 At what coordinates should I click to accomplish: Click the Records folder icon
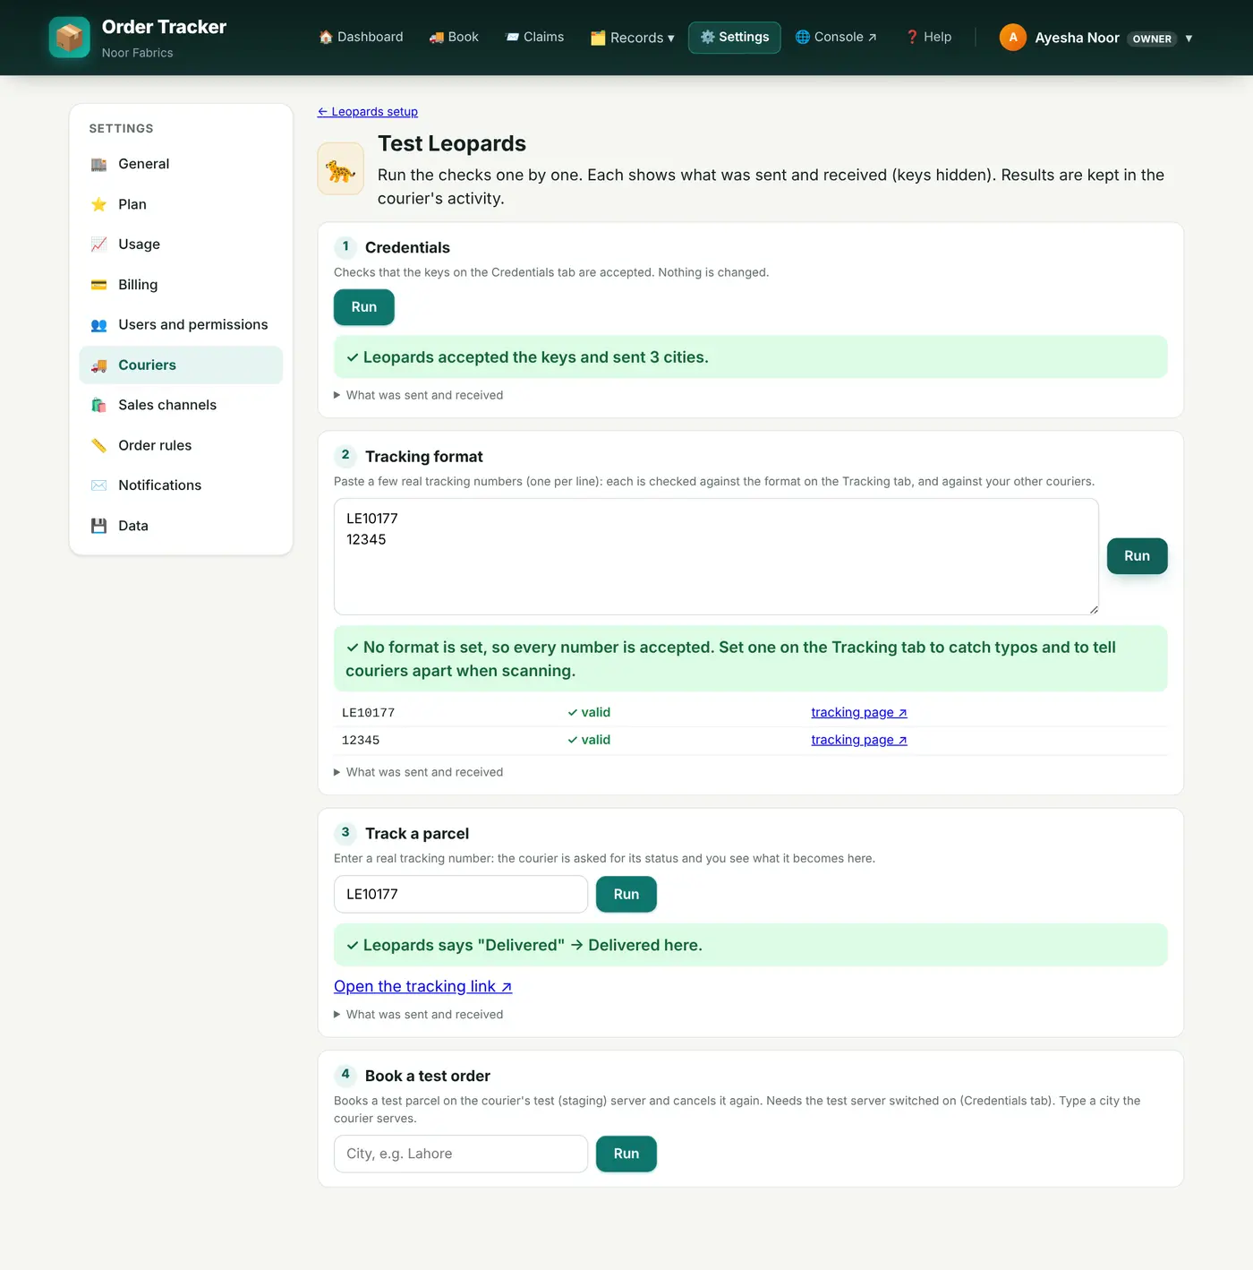coord(598,38)
